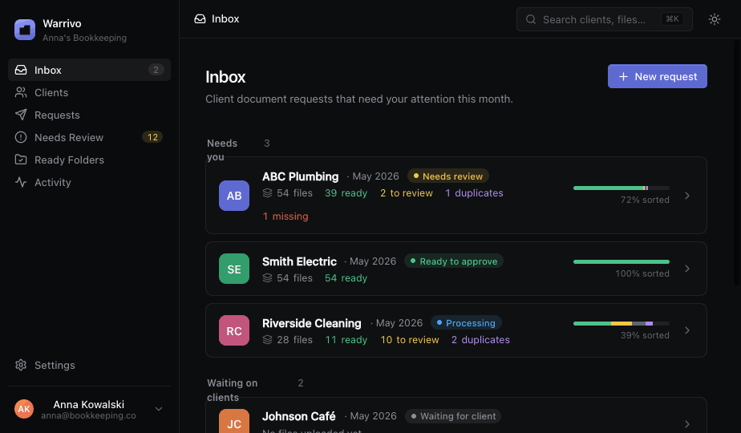Open the Inbox sidebar item

coord(89,70)
